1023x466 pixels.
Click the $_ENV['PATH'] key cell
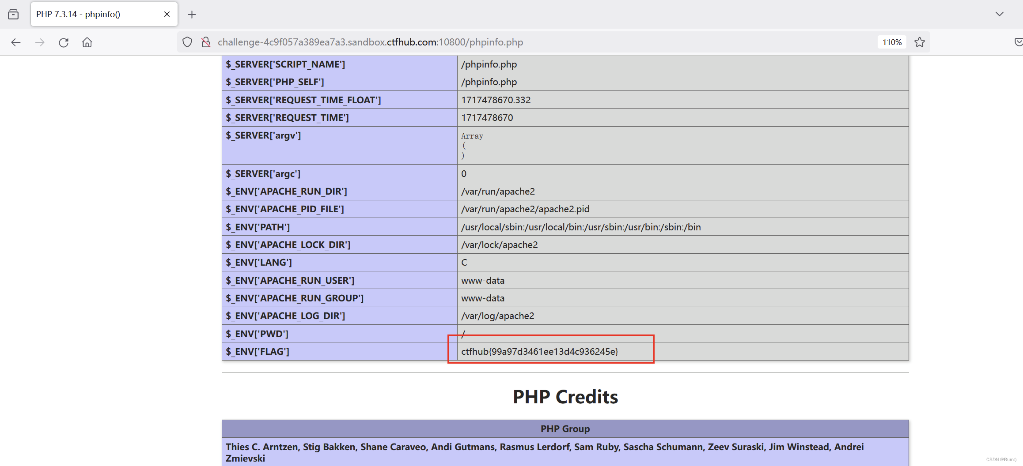tap(339, 227)
